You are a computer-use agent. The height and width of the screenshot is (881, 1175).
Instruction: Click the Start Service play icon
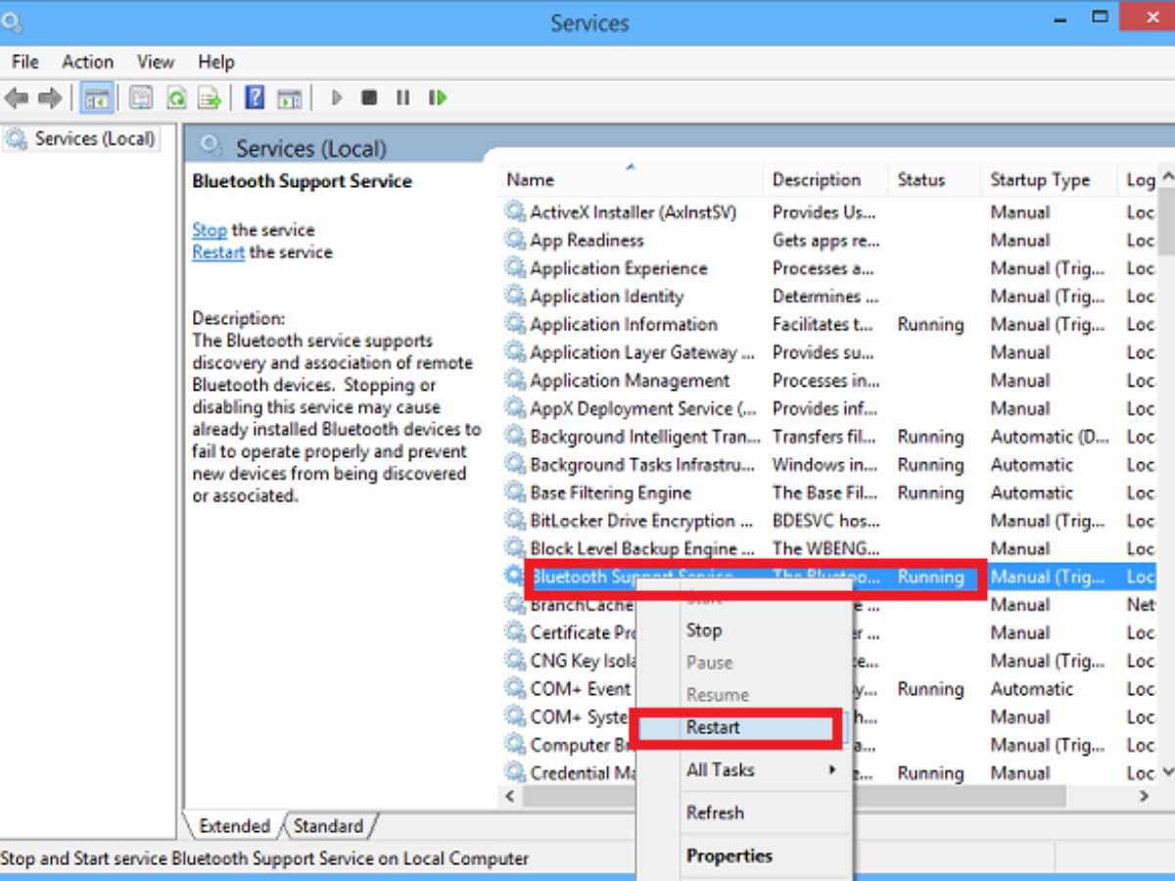point(337,98)
